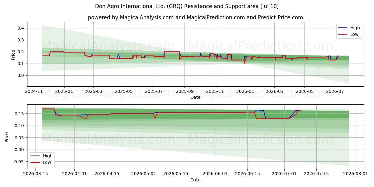Click the '2026-05-01' date tick label
Image resolution: width=374 pixels, height=187 pixels.
[x=144, y=174]
